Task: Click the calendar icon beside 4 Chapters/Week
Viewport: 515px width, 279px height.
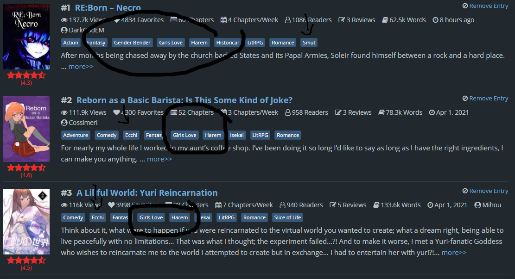Action: [223, 20]
